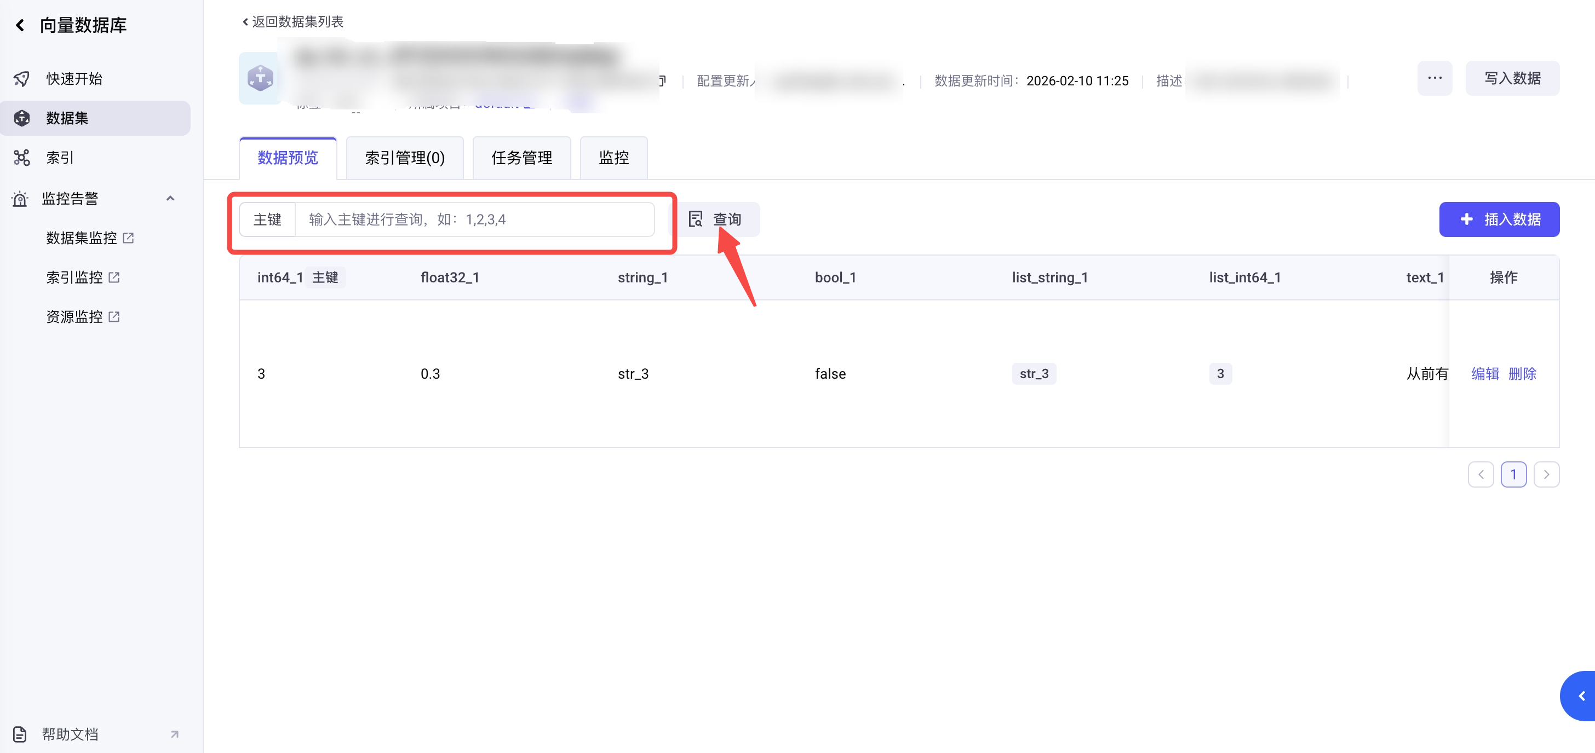
Task: Click the 数据集 cube icon in sidebar
Action: point(22,118)
